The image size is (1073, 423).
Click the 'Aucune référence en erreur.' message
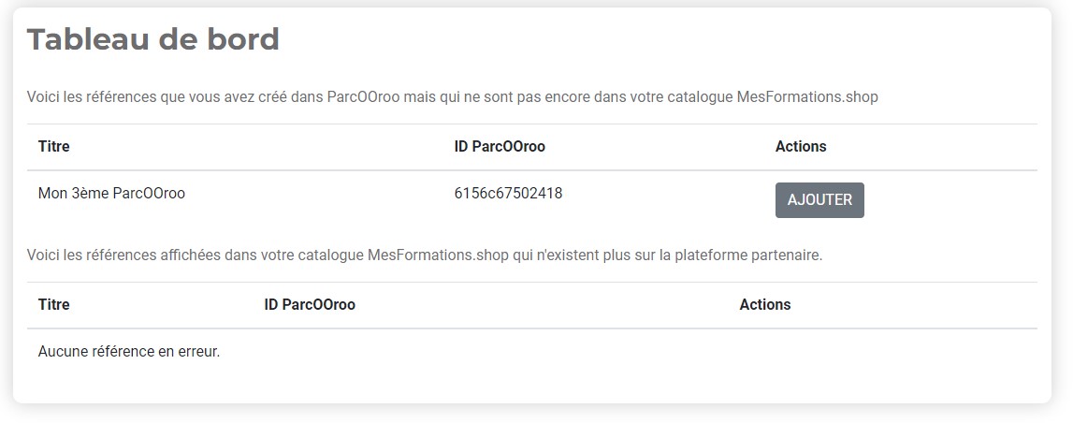click(x=129, y=352)
